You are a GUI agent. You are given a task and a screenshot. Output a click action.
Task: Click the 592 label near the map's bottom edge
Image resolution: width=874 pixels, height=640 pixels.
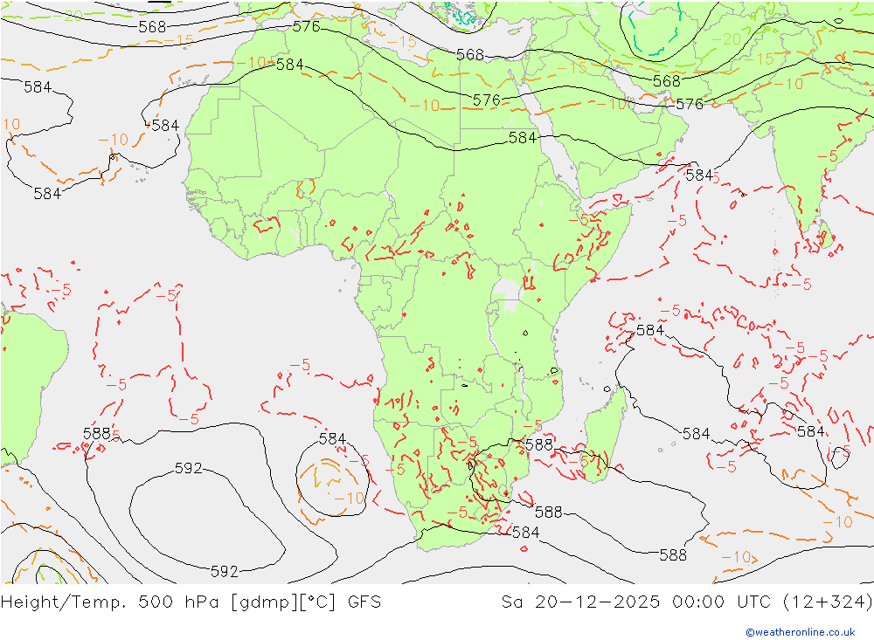224,572
